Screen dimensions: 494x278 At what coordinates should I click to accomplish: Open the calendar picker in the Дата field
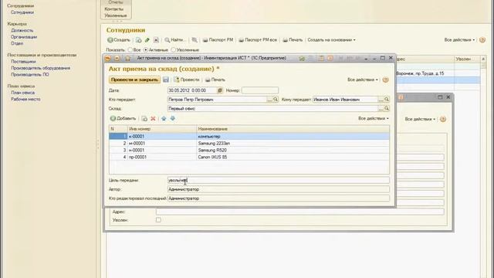coord(219,90)
